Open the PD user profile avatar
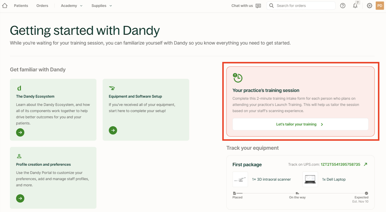The width and height of the screenshot is (386, 212). 380,6
